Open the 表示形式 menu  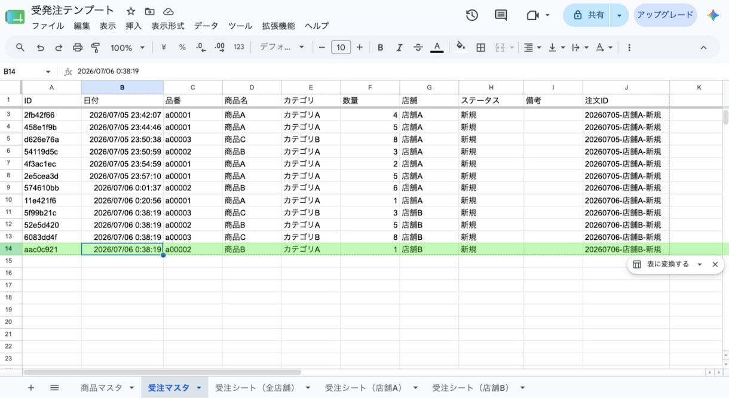(168, 26)
